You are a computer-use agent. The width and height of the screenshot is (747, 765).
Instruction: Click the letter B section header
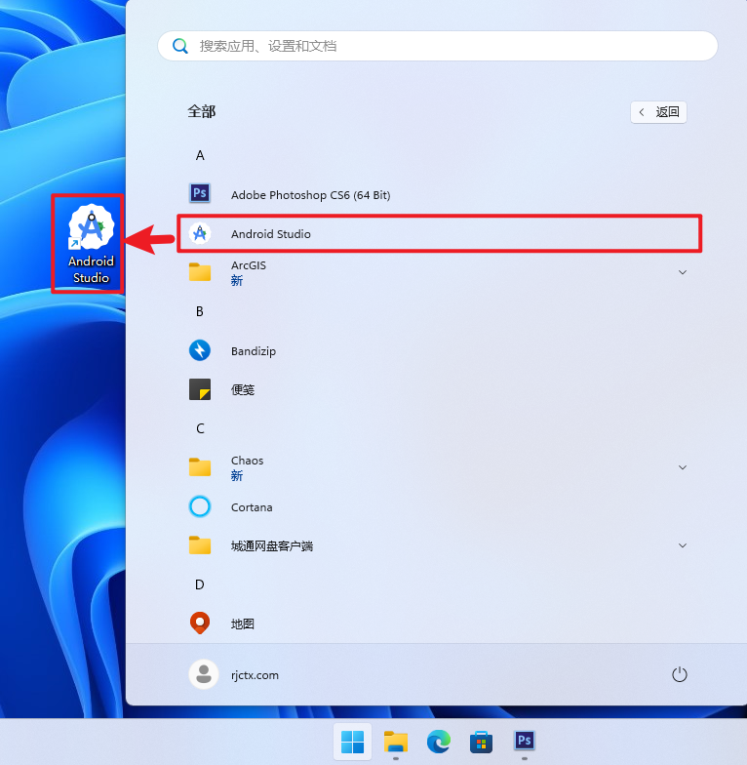[200, 311]
